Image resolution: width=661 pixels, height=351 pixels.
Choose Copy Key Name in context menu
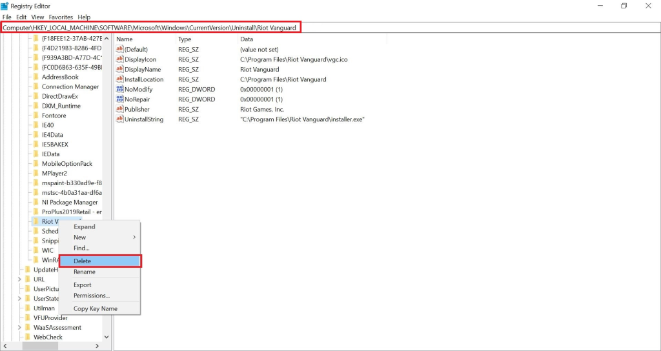(x=99, y=308)
